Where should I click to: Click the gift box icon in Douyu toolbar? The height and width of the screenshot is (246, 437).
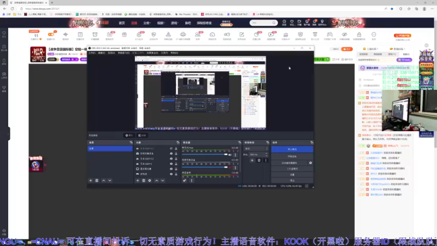click(x=125, y=34)
